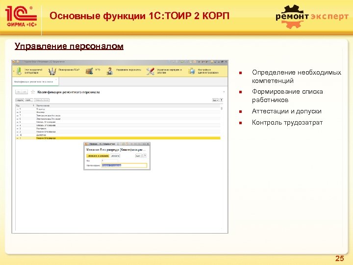
Task: Click the Формирование списка работников bullet text
Action: coord(287,96)
